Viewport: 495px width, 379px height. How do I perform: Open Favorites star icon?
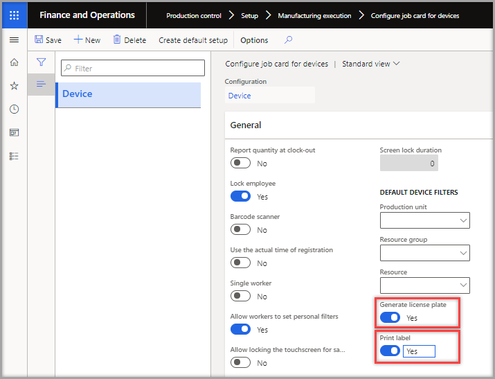tap(15, 86)
